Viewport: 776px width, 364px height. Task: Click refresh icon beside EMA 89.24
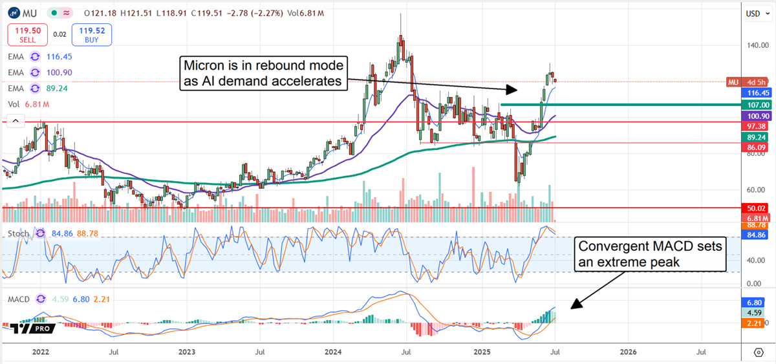tap(35, 89)
